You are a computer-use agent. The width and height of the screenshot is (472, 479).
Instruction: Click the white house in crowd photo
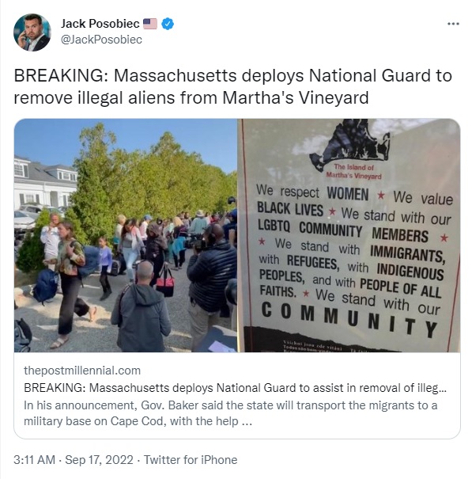pyautogui.click(x=44, y=184)
